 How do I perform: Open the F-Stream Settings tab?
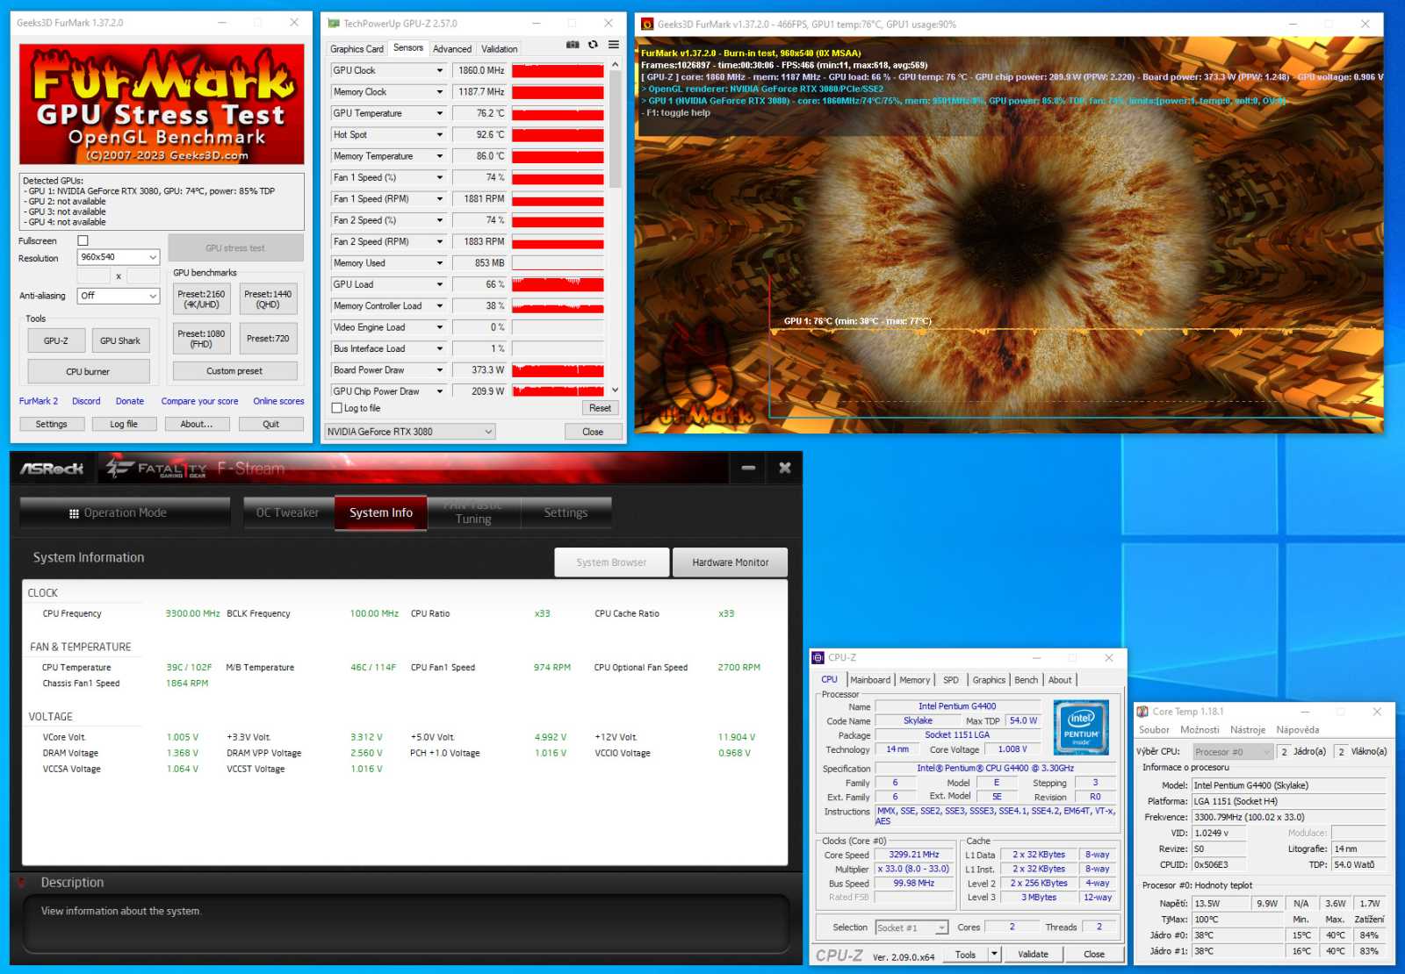click(x=566, y=513)
